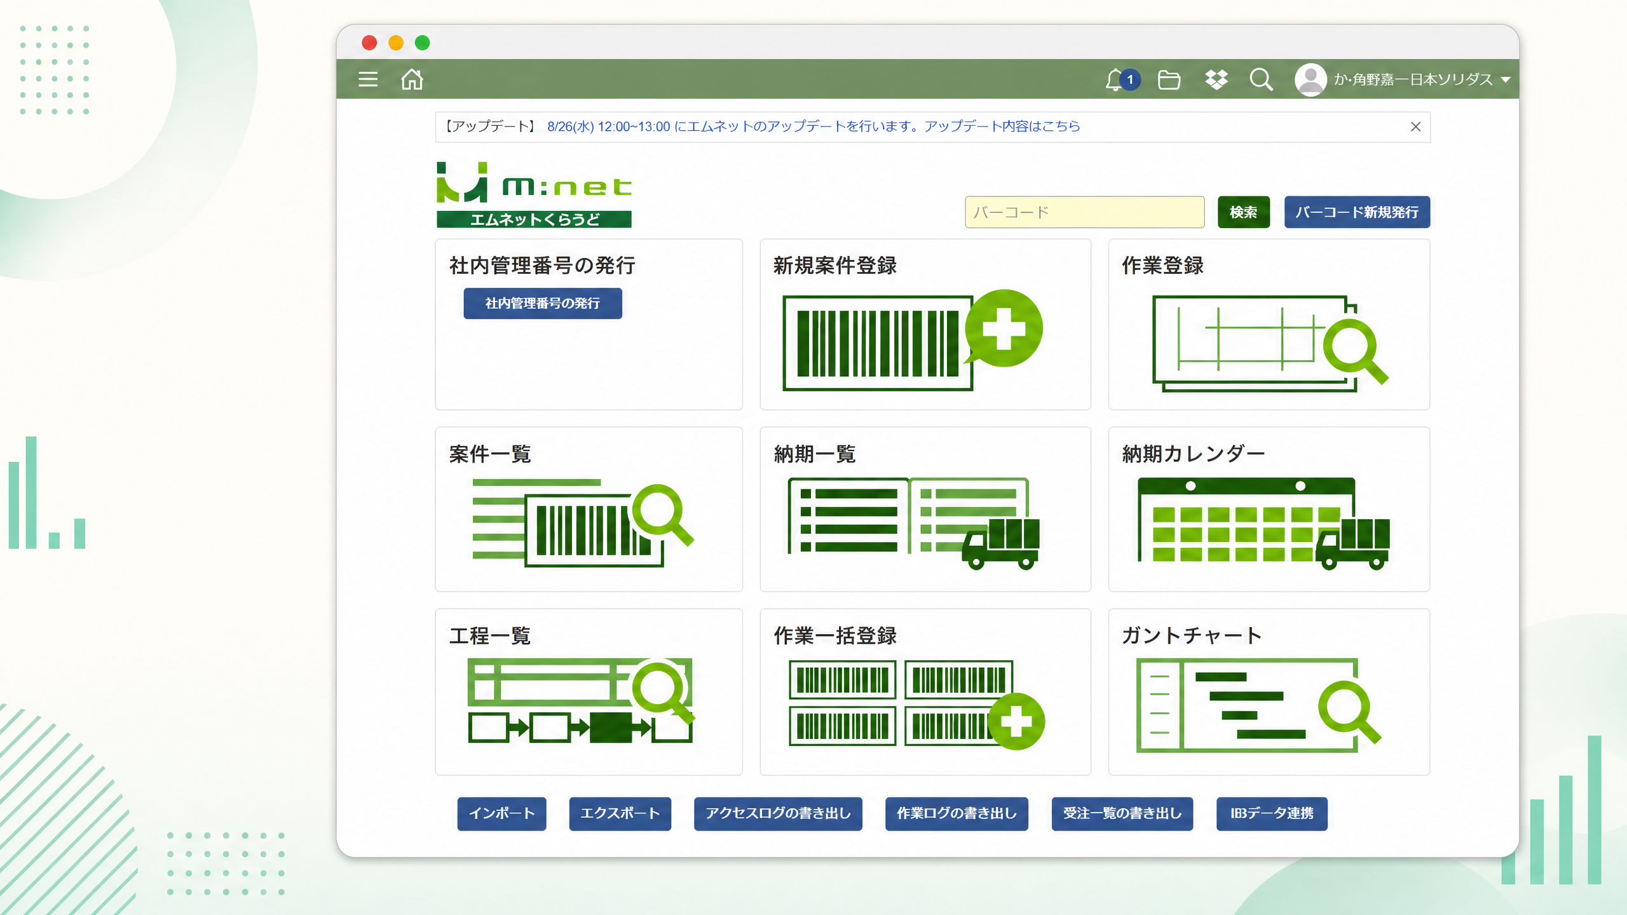
Task: Click 案件一覧 heading
Action: (x=489, y=454)
